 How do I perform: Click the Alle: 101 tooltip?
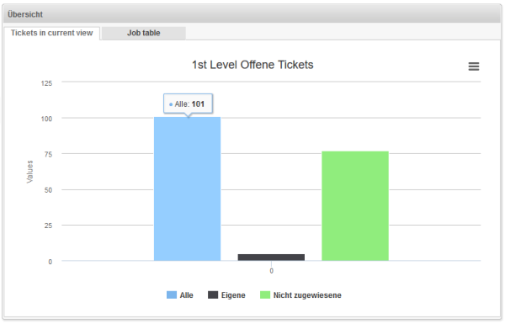pos(188,104)
